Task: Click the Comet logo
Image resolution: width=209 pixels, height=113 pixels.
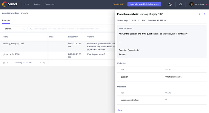Action: [10, 4]
